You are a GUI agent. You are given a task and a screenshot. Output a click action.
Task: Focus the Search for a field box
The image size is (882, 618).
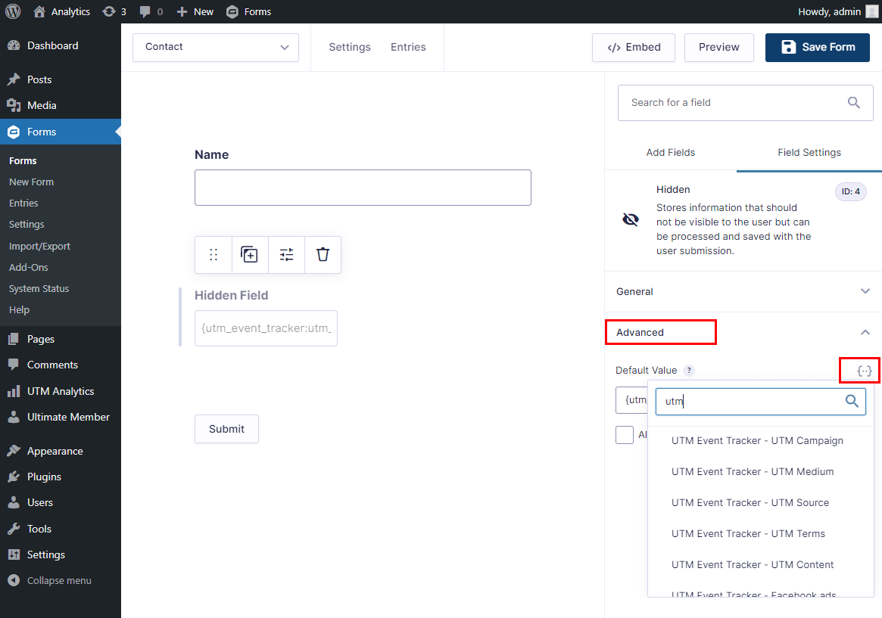[745, 103]
